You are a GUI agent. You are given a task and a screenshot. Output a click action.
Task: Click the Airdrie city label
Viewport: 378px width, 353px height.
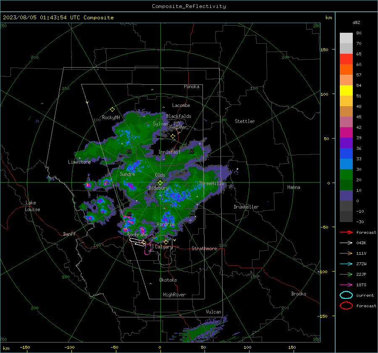click(165, 224)
